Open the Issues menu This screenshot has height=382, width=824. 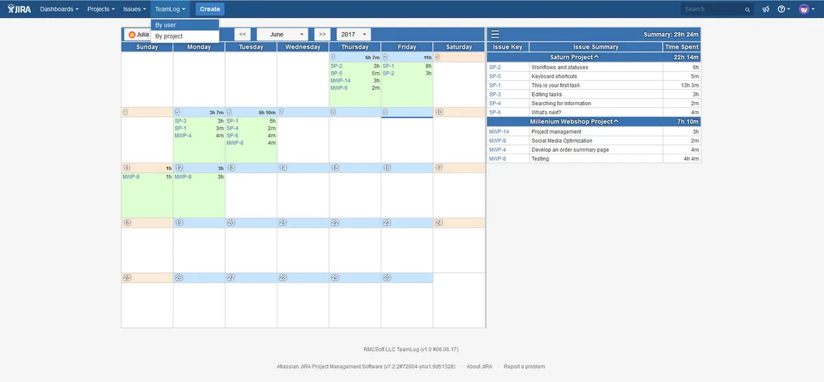pyautogui.click(x=135, y=9)
